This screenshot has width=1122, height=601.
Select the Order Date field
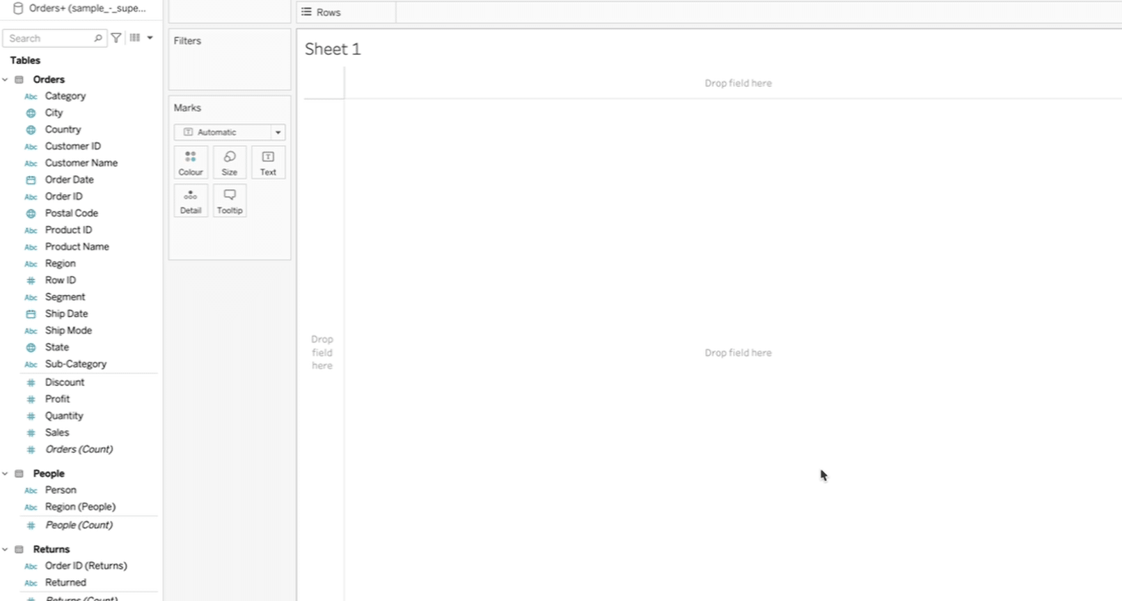coord(70,179)
